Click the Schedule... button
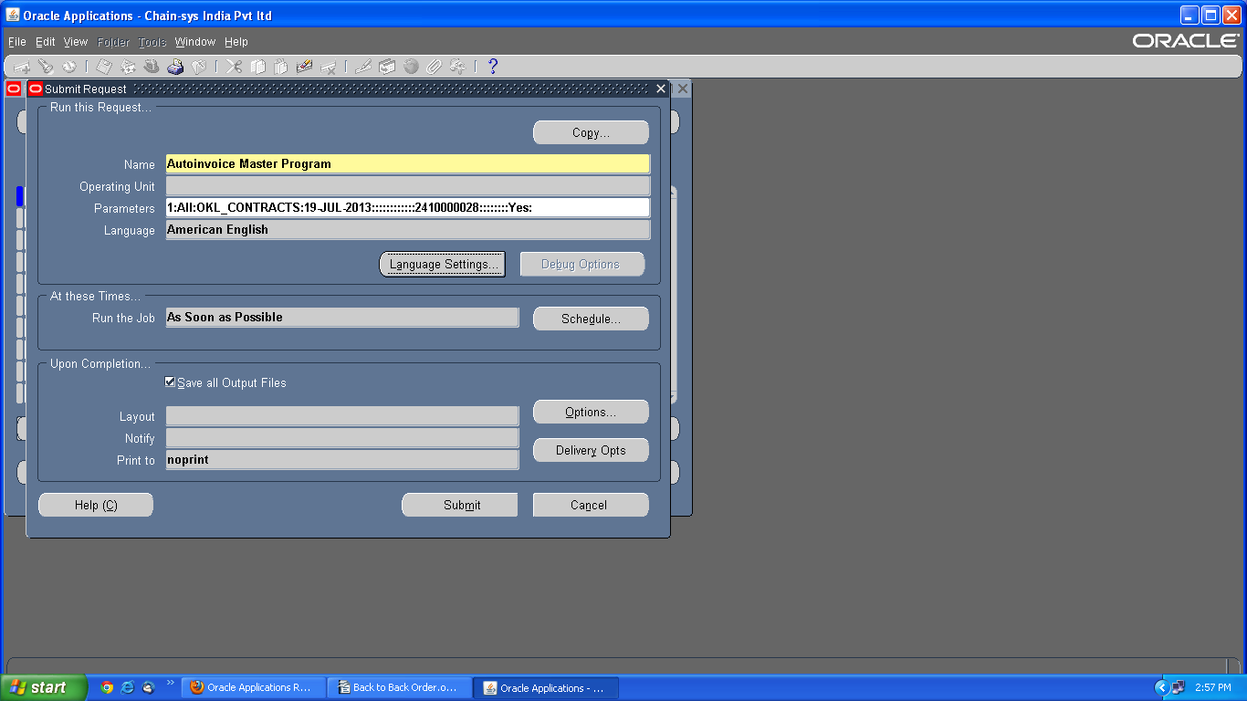Viewport: 1247px width, 701px height. [591, 319]
